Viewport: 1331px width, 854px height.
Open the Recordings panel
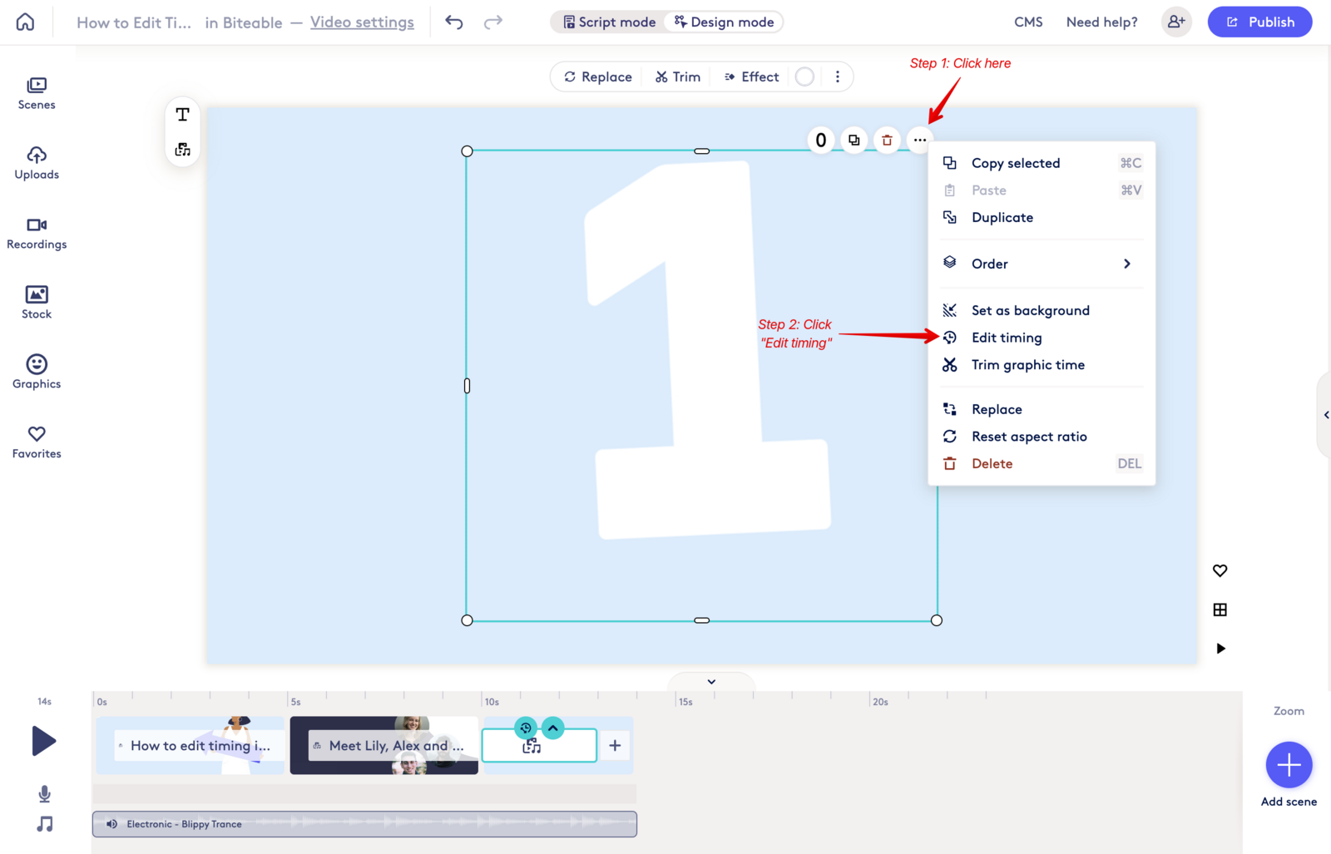37,233
